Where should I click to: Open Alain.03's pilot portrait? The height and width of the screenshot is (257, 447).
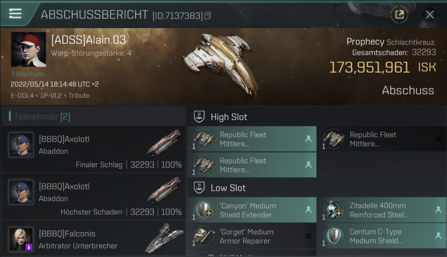pos(28,49)
